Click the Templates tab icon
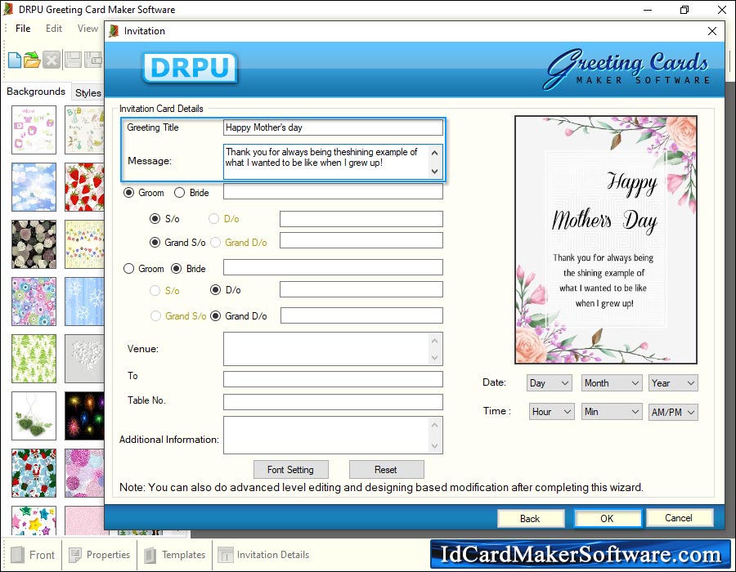 tap(150, 555)
